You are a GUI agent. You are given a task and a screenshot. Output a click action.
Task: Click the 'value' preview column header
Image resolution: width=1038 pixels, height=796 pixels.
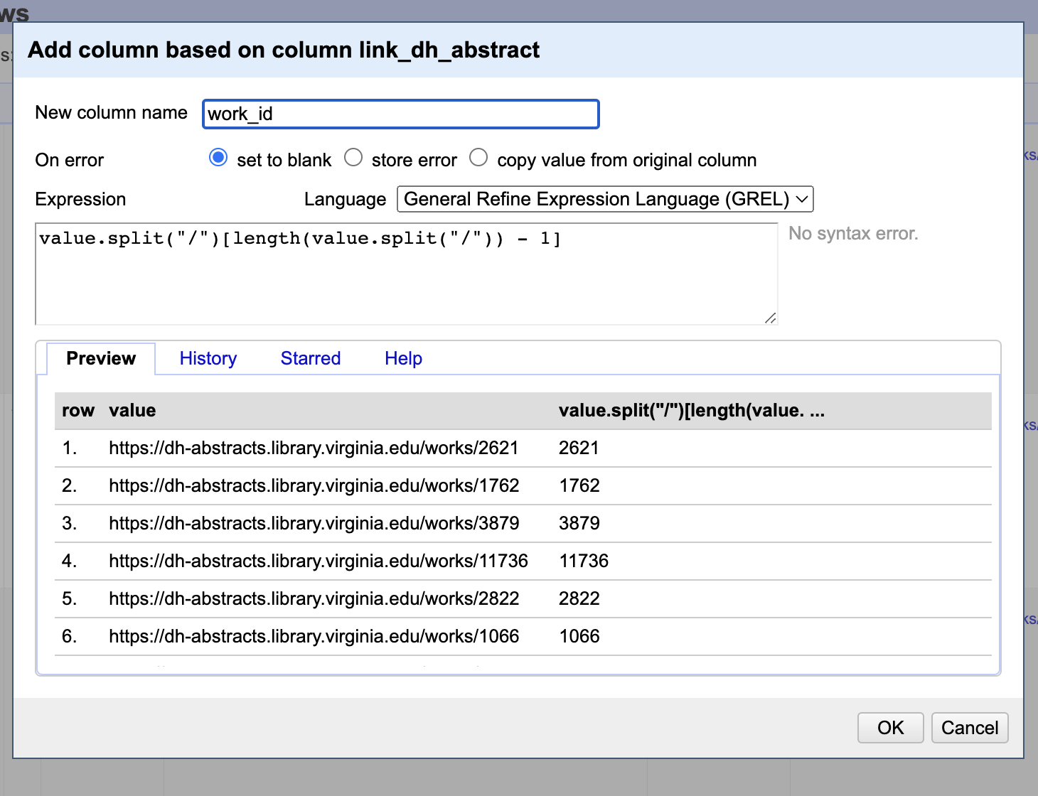[132, 410]
